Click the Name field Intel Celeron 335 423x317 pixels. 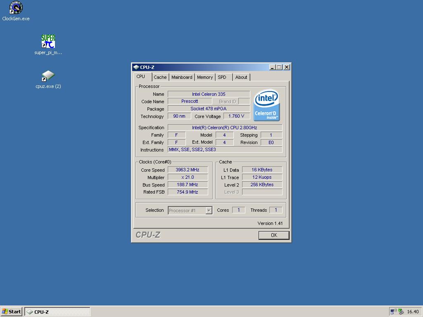209,94
